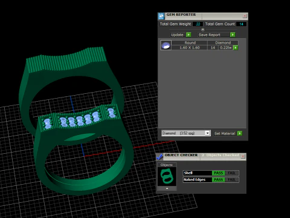The width and height of the screenshot is (290, 218).
Task: Collapse the Objects list with the up arrow
Action: pos(167,188)
